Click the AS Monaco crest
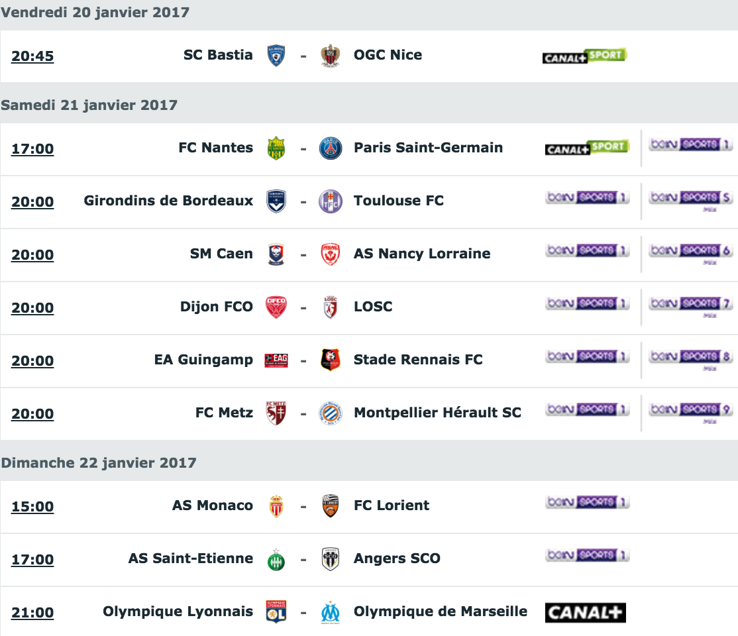Viewport: 738px width, 636px height. 276,507
